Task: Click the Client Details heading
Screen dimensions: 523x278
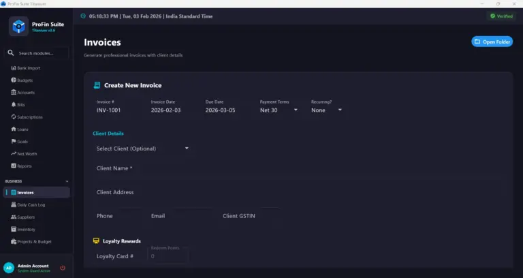Action: point(108,133)
